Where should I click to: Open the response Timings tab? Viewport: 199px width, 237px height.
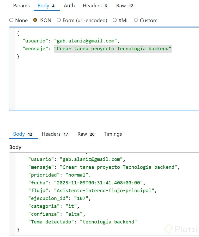click(113, 134)
